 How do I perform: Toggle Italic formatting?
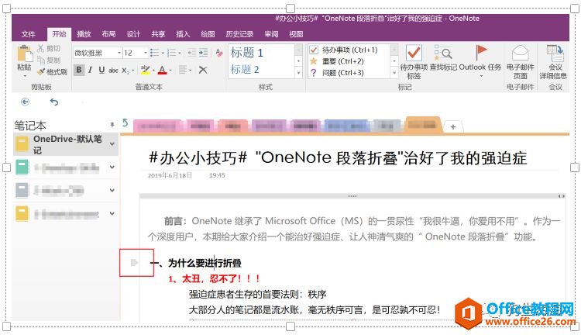(x=90, y=70)
